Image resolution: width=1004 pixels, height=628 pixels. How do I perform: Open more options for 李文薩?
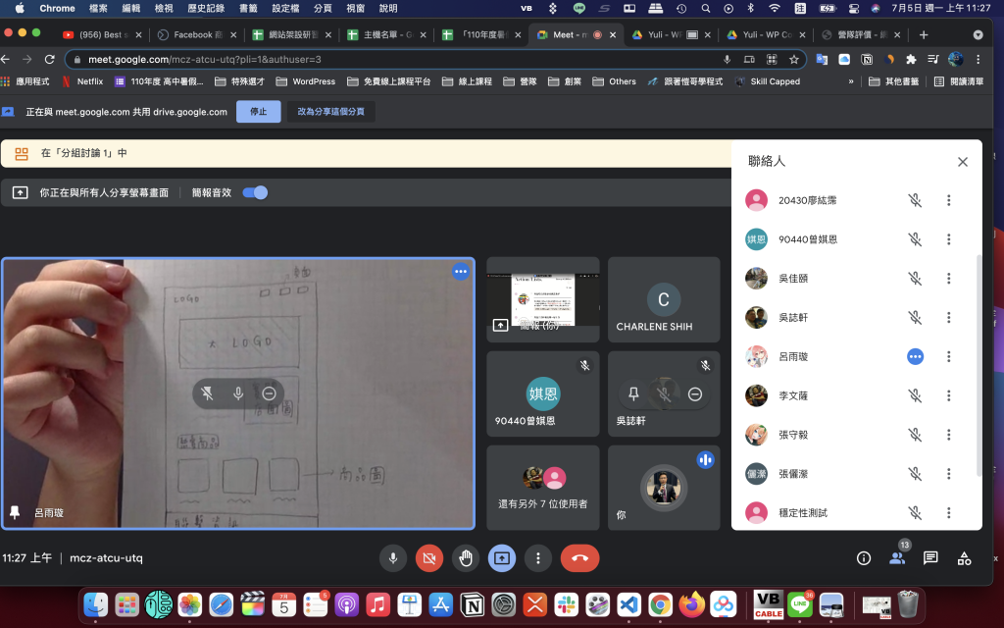pyautogui.click(x=948, y=395)
